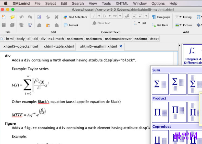Click the sigma in the Taylor series formula
The image size is (202, 144).
point(27,85)
